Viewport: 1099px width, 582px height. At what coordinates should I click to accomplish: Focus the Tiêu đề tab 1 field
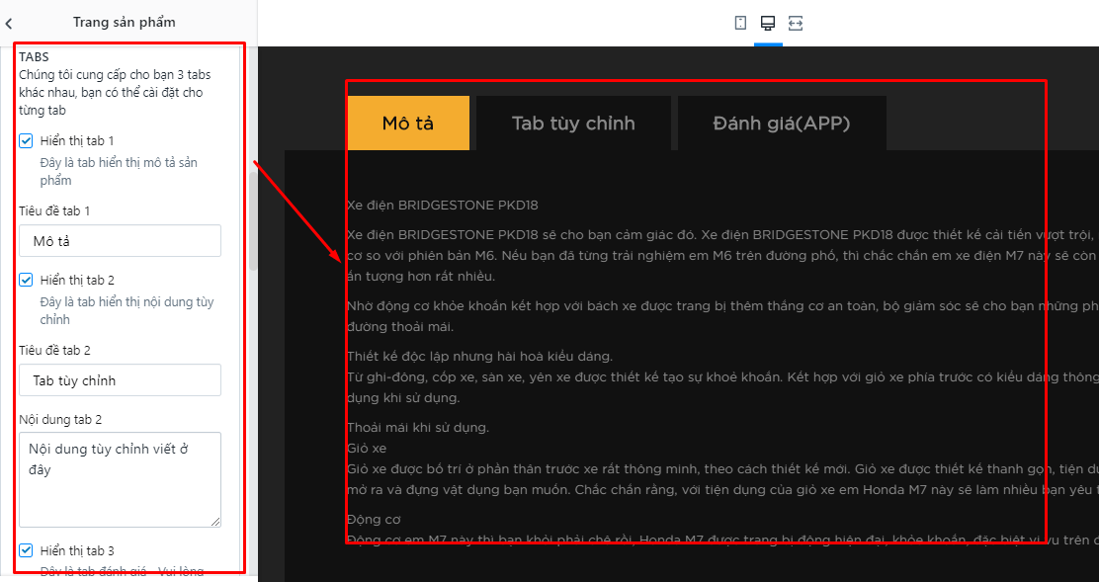120,241
